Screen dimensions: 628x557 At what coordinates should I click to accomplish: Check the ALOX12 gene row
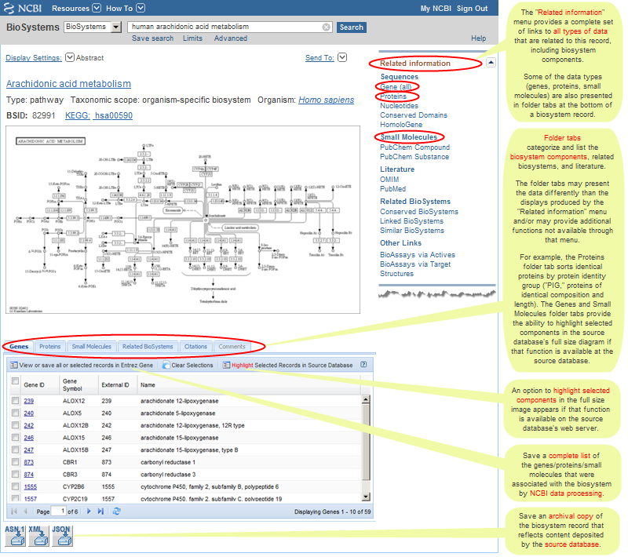point(15,400)
